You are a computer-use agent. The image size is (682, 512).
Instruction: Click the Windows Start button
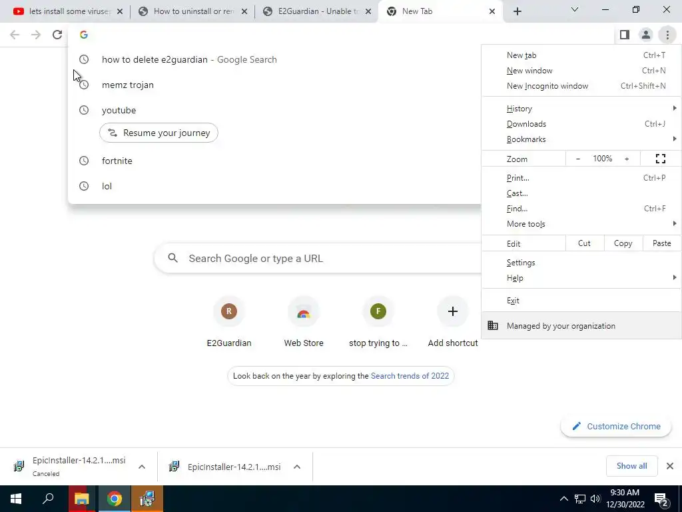[x=16, y=499]
